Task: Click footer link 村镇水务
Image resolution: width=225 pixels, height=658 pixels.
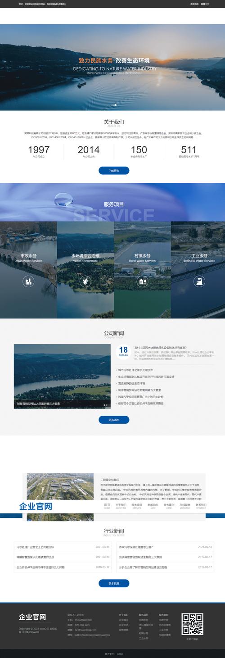Action: [144, 633]
